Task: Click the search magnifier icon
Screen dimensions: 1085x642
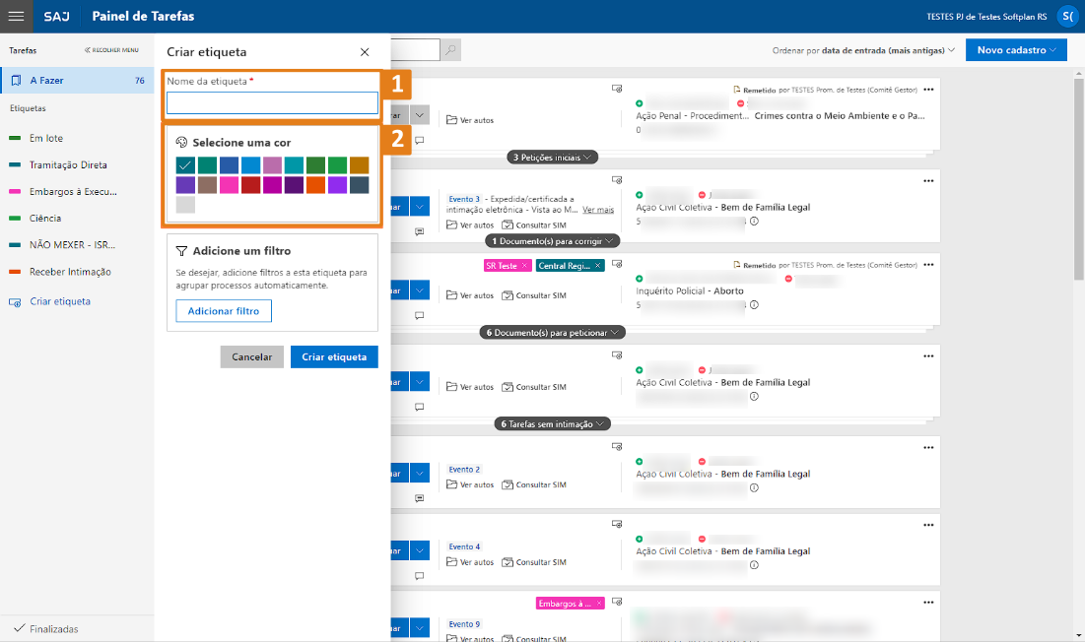Action: point(450,50)
